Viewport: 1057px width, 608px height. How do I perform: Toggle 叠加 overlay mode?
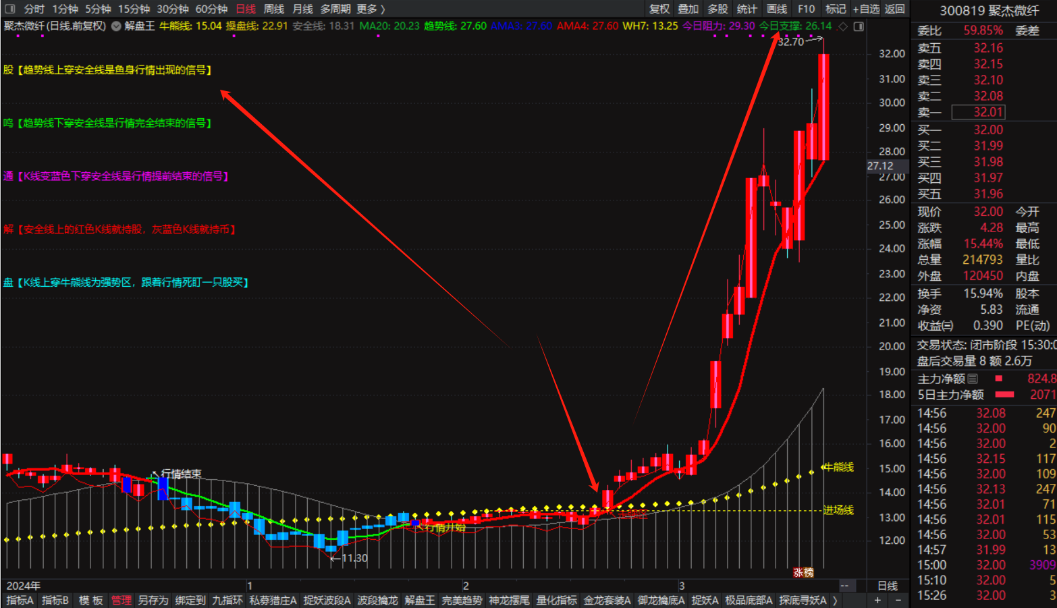tap(688, 9)
